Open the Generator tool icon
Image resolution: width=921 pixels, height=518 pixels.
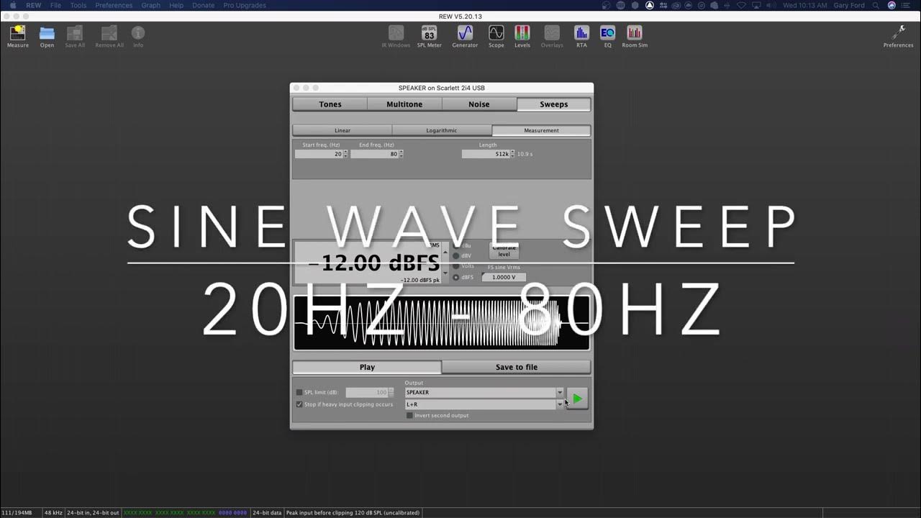coord(465,37)
